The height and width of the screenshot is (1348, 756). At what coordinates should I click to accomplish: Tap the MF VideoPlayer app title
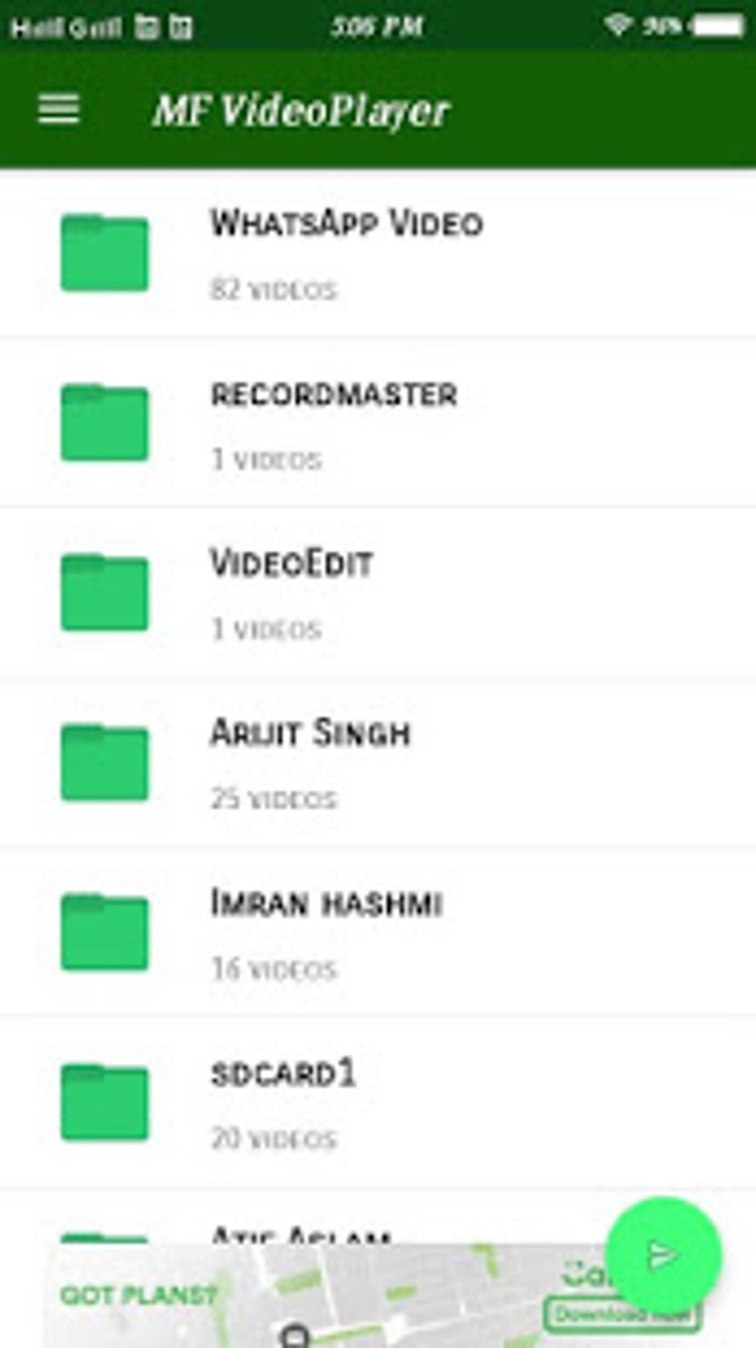pos(301,111)
